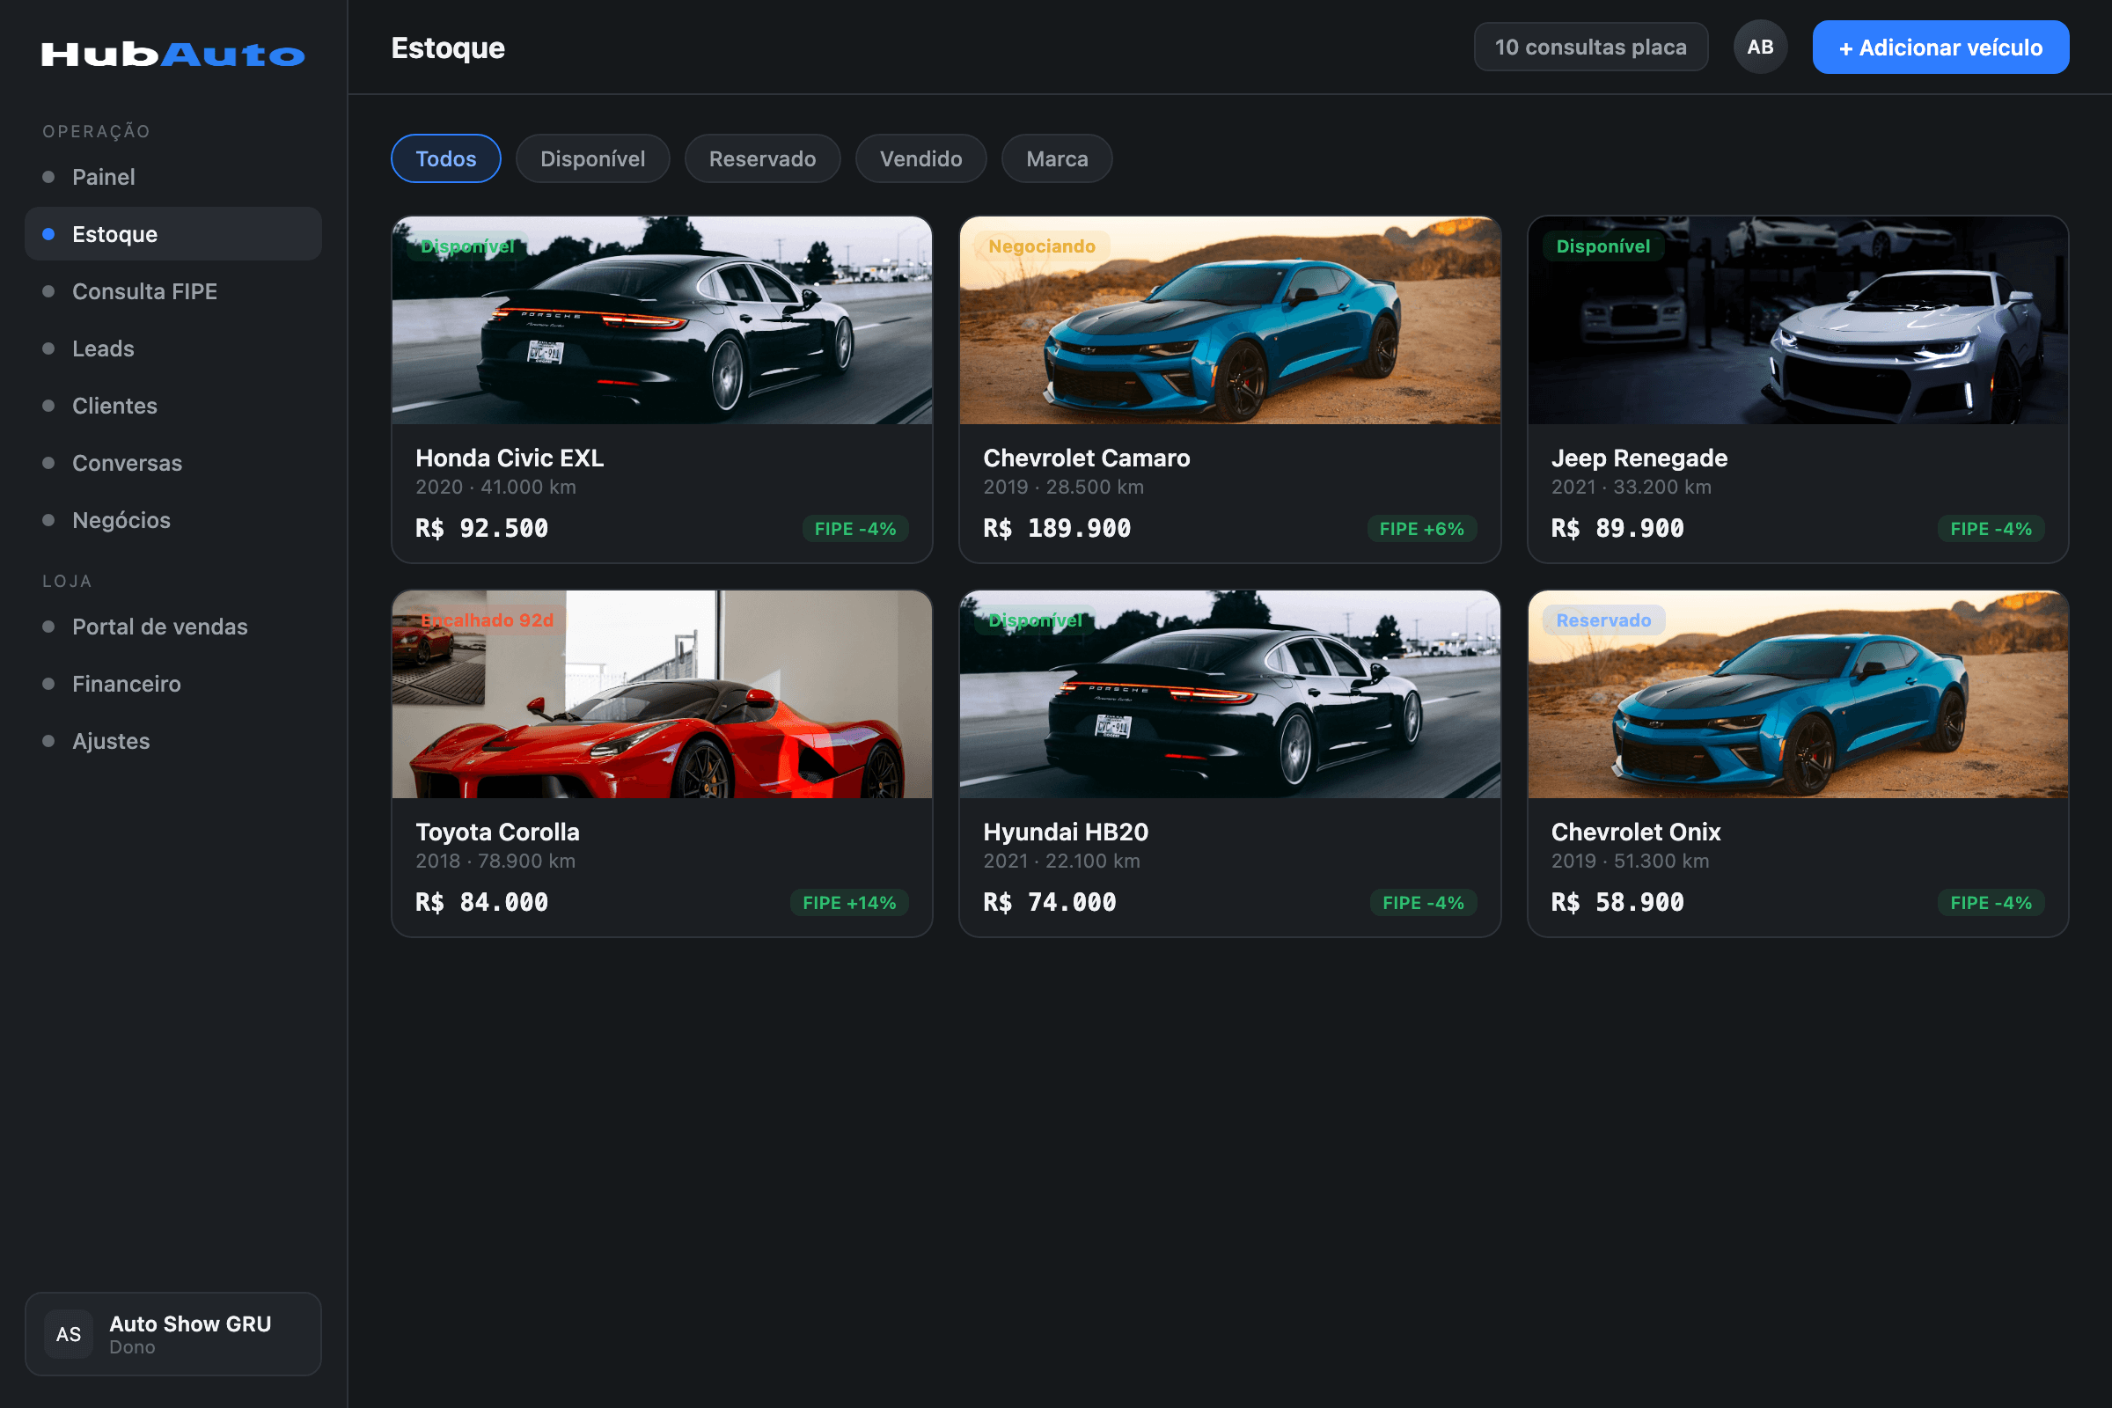Click the 2019 · 51.300 km detail
Image resolution: width=2112 pixels, height=1408 pixels.
(1630, 862)
